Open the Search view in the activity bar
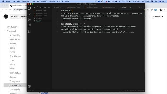This screenshot has height=94, width=167. click(29, 14)
